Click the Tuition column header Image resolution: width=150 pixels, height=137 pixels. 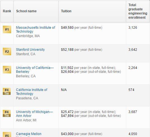(x=66, y=11)
